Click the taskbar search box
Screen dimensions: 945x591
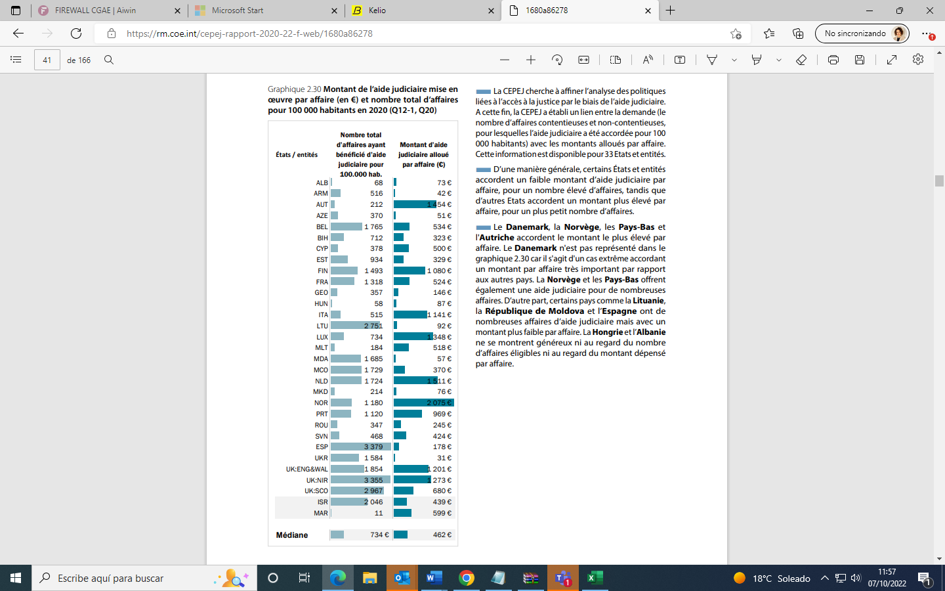click(x=144, y=578)
